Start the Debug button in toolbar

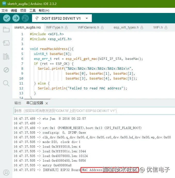point(25,18)
